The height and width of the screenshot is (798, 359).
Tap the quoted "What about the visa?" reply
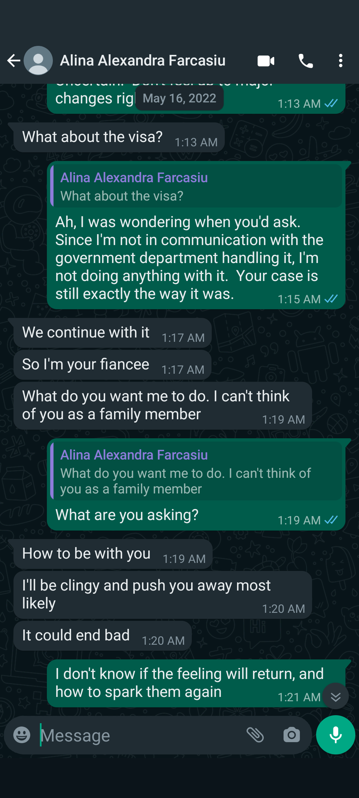196,187
